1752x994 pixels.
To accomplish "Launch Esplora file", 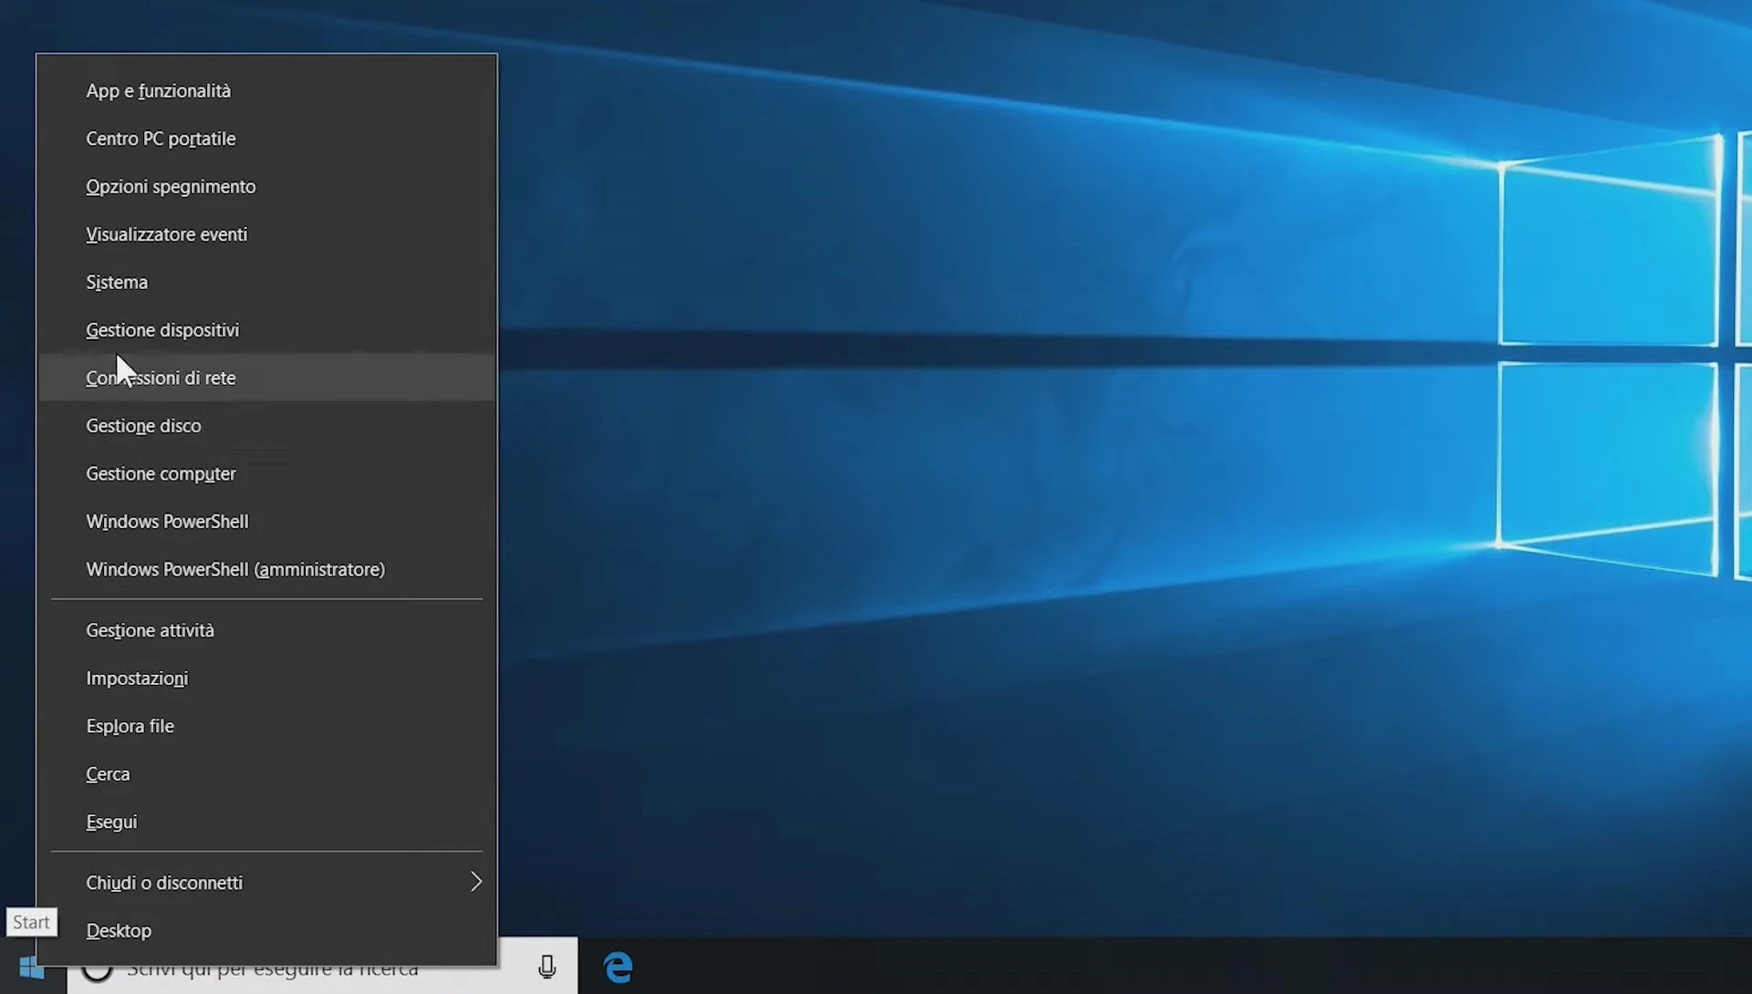I will (x=130, y=727).
